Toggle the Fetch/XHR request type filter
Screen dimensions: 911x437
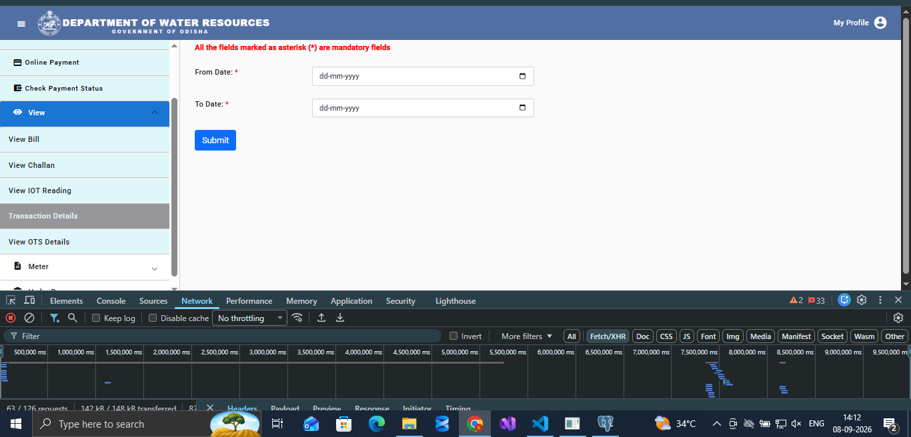[x=608, y=336]
